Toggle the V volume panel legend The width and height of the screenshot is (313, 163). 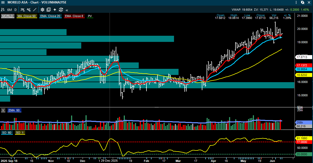(3, 110)
